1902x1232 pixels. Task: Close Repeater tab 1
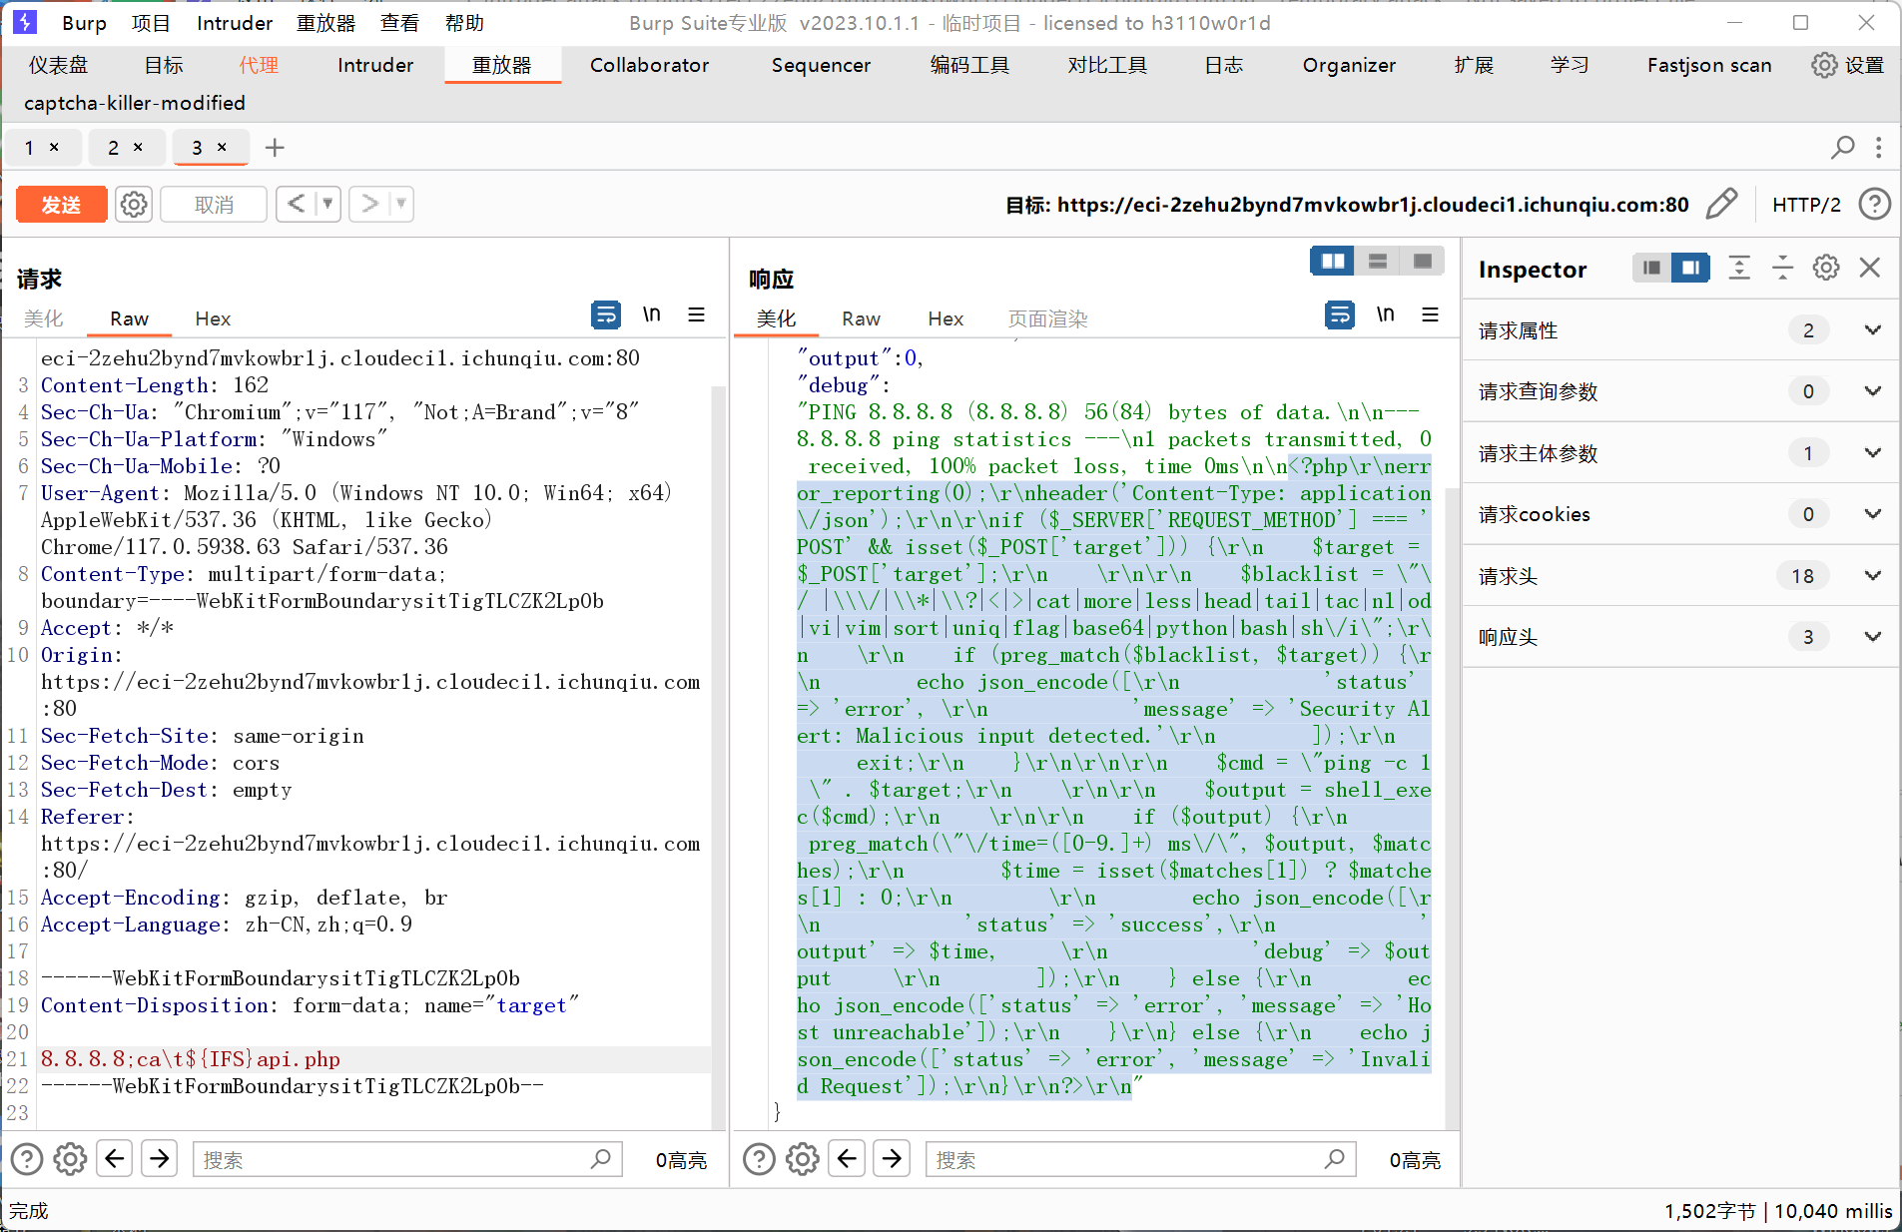[54, 147]
